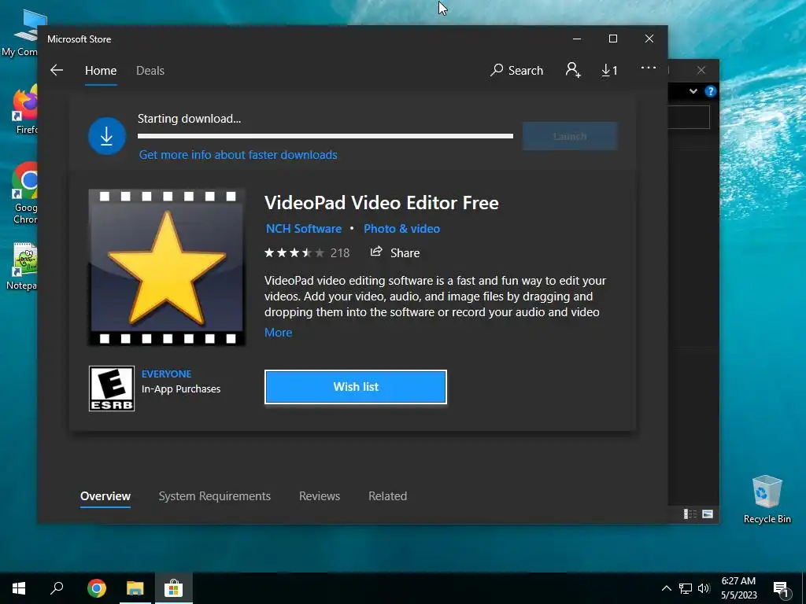The height and width of the screenshot is (604, 806).
Task: Open the notification center icon
Action: coord(781,589)
